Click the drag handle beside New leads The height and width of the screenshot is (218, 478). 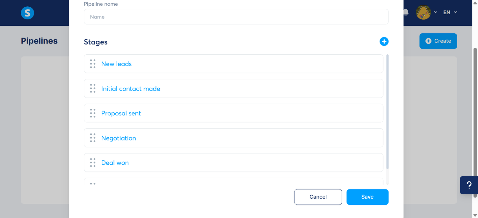92,64
